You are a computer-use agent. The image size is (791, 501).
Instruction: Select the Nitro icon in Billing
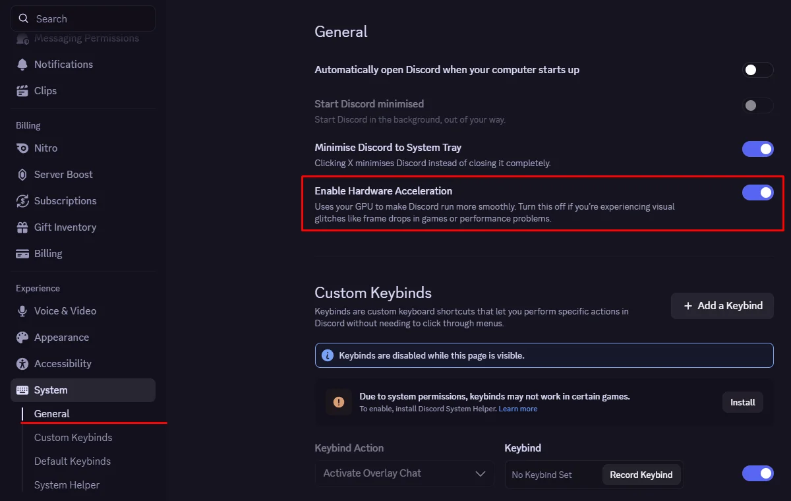tap(23, 148)
